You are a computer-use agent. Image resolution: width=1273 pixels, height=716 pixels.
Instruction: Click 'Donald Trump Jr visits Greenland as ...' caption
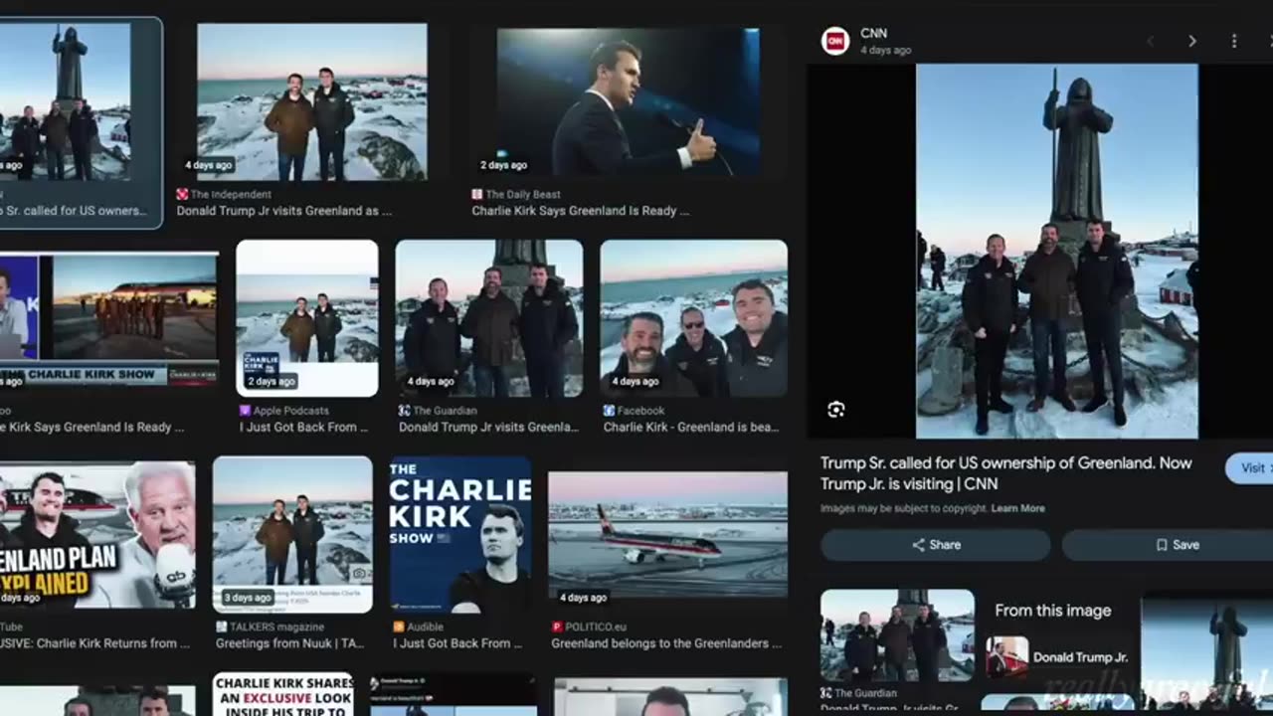283,211
